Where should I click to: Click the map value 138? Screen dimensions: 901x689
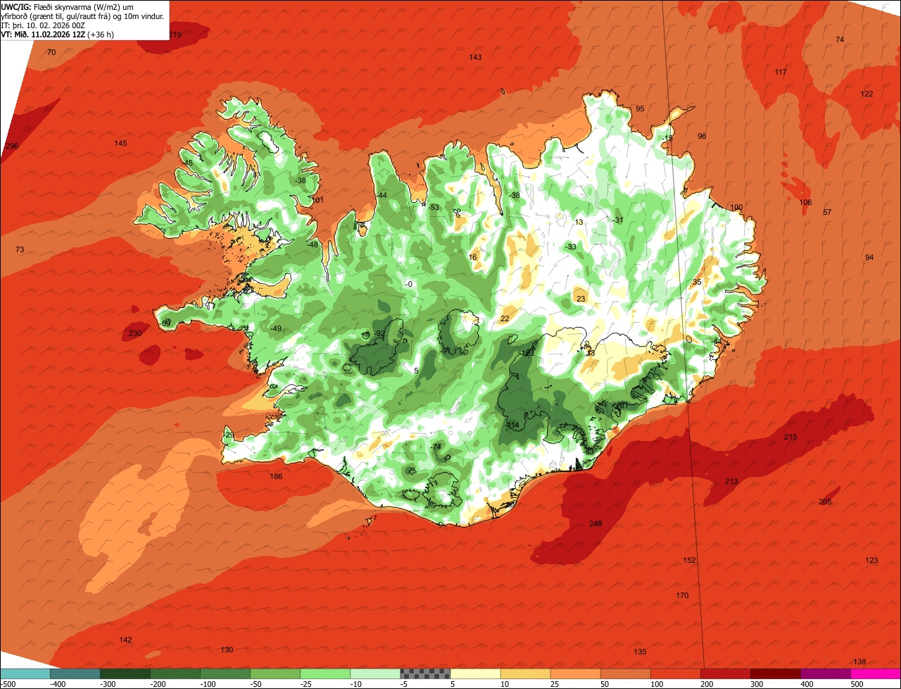tap(859, 662)
